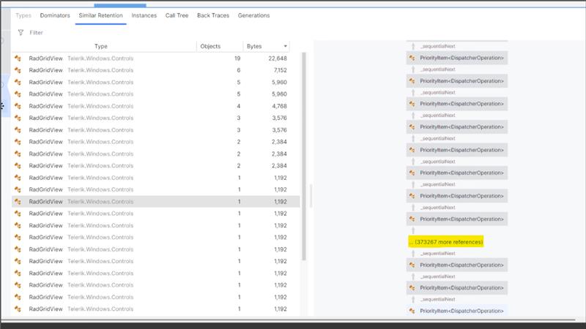Viewport: 586px width, 329px height.
Task: Switch to the Dominators tab
Action: click(55, 15)
